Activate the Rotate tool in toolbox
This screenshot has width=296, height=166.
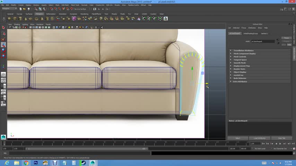[x=4, y=50]
